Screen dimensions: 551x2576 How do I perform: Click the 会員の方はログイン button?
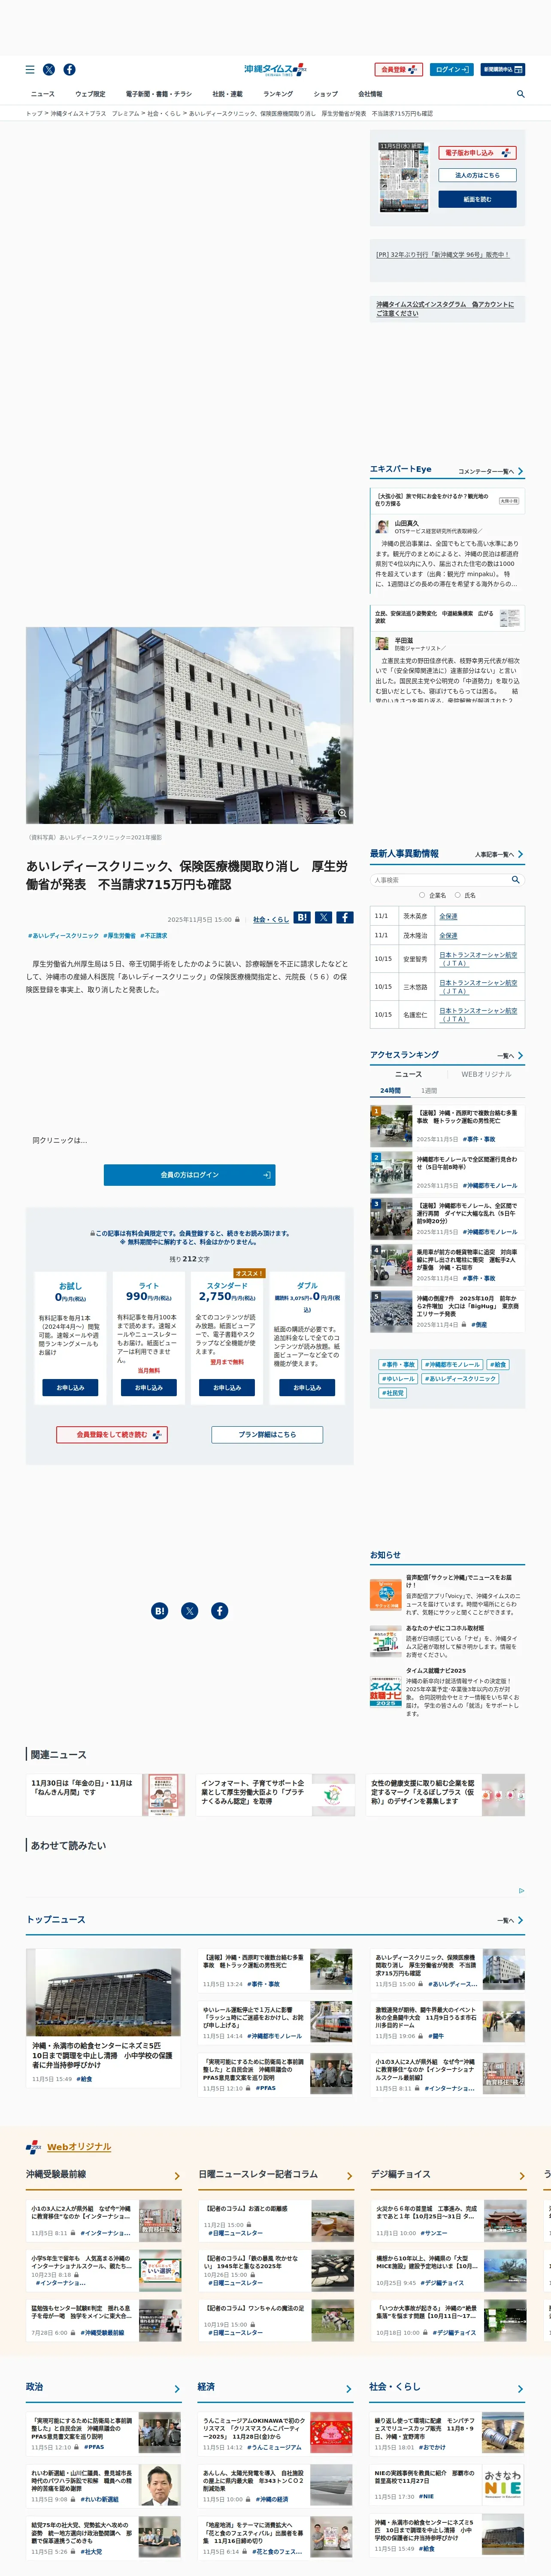pyautogui.click(x=190, y=1175)
